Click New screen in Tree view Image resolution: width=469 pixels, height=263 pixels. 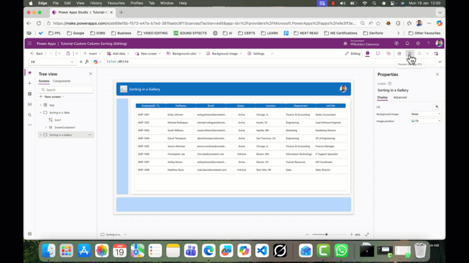51,97
